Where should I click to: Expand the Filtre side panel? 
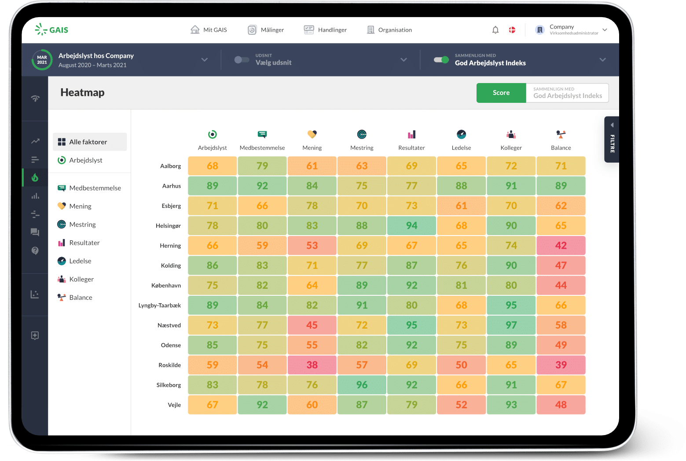point(612,139)
